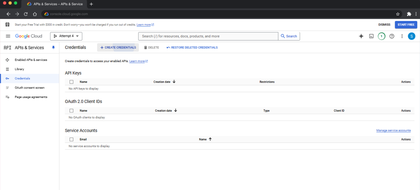The height and width of the screenshot is (190, 420).
Task: Click the Restrictions column header
Action: click(267, 82)
